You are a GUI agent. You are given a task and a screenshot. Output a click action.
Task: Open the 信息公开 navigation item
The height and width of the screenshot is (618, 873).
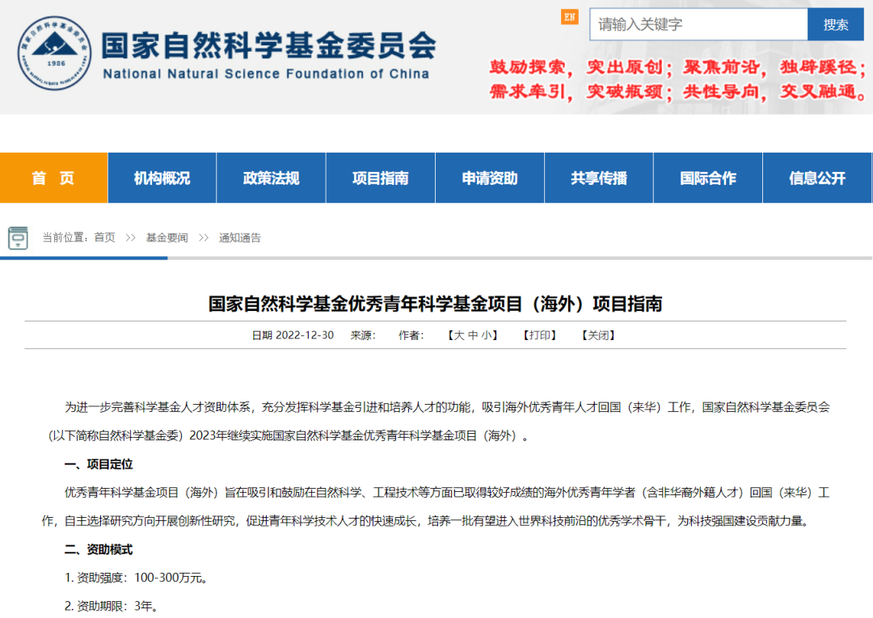click(817, 178)
